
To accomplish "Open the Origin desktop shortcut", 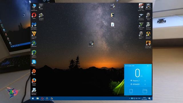I will pos(34,72).
